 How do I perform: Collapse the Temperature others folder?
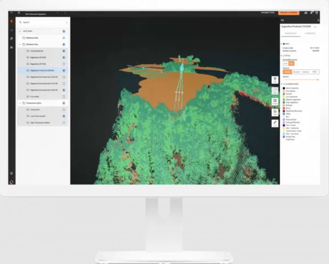[x=20, y=103]
